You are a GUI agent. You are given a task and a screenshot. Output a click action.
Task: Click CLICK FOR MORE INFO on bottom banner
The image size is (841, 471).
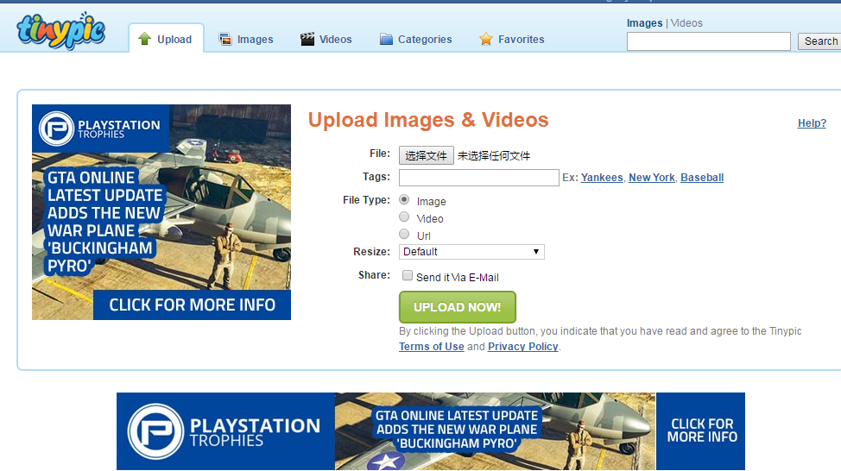click(x=701, y=430)
